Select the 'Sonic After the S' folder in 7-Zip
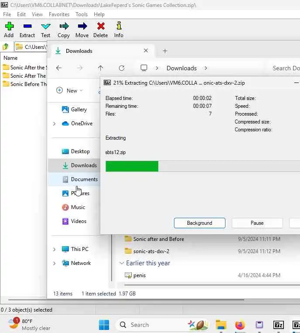This screenshot has height=333, width=300. coord(24,68)
